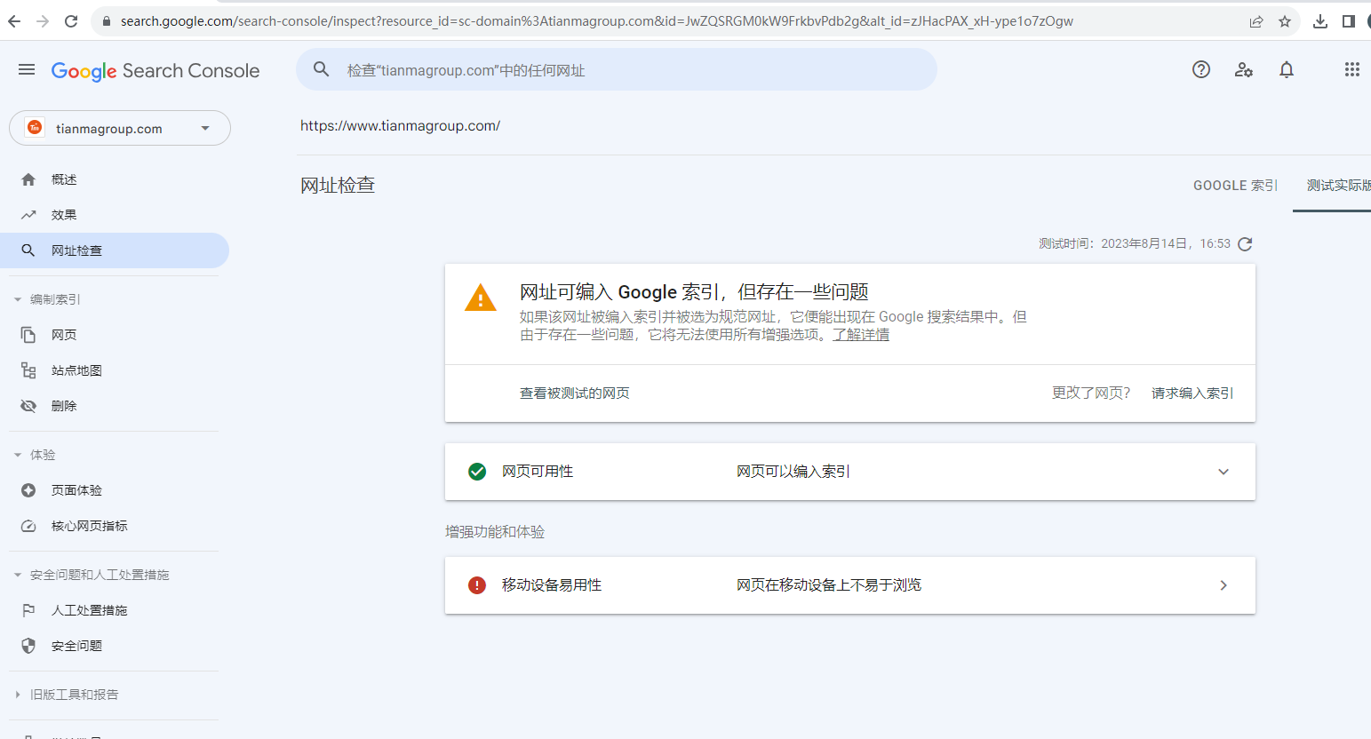Expand 旧版工具和报告 section

point(76,694)
